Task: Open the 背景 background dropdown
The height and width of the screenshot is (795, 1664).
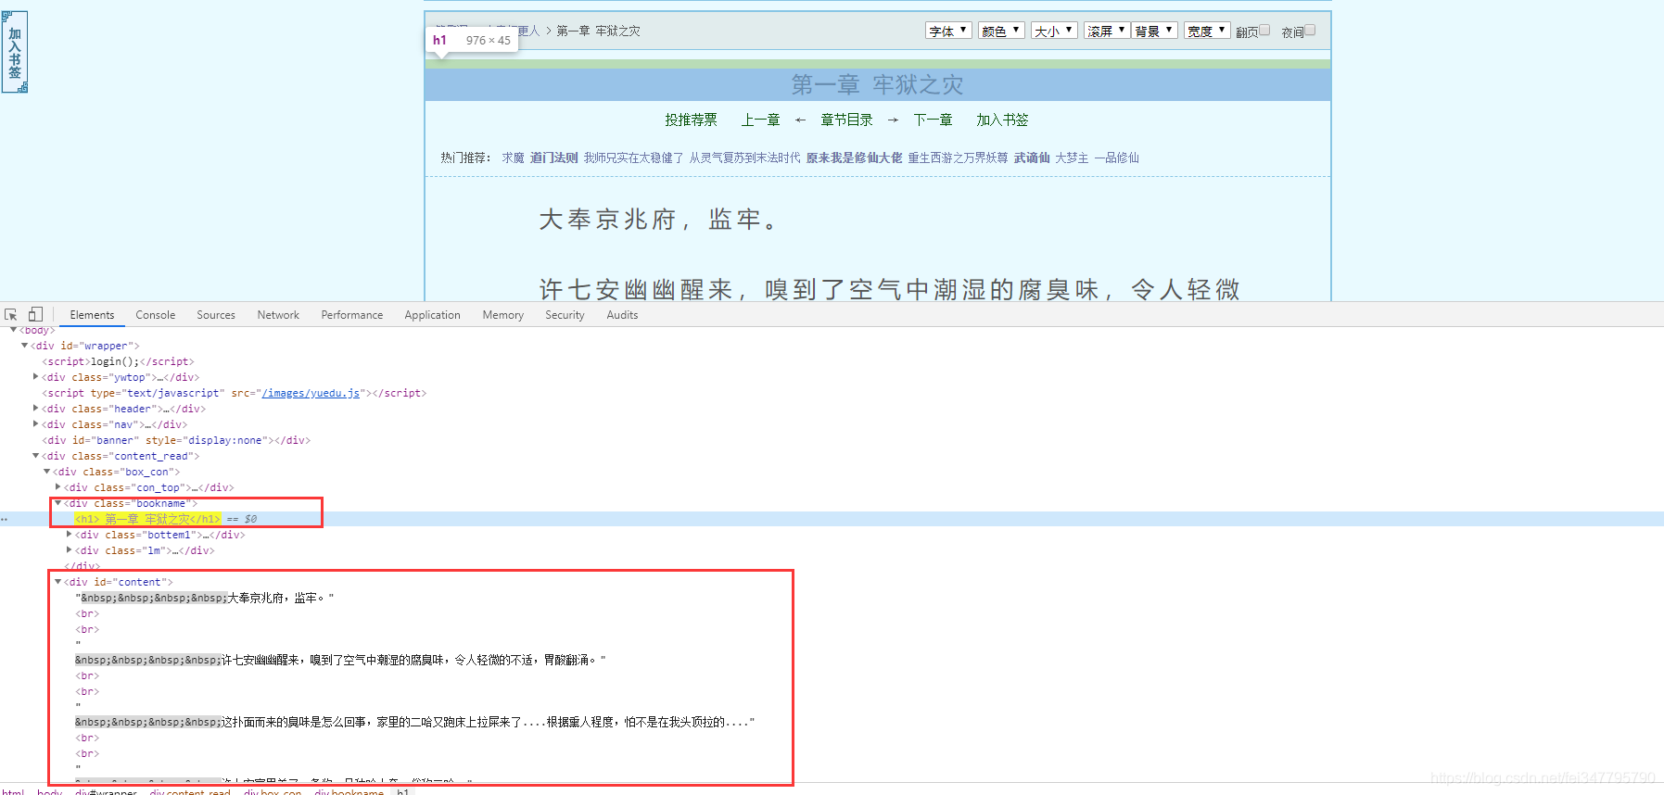Action: [x=1155, y=31]
